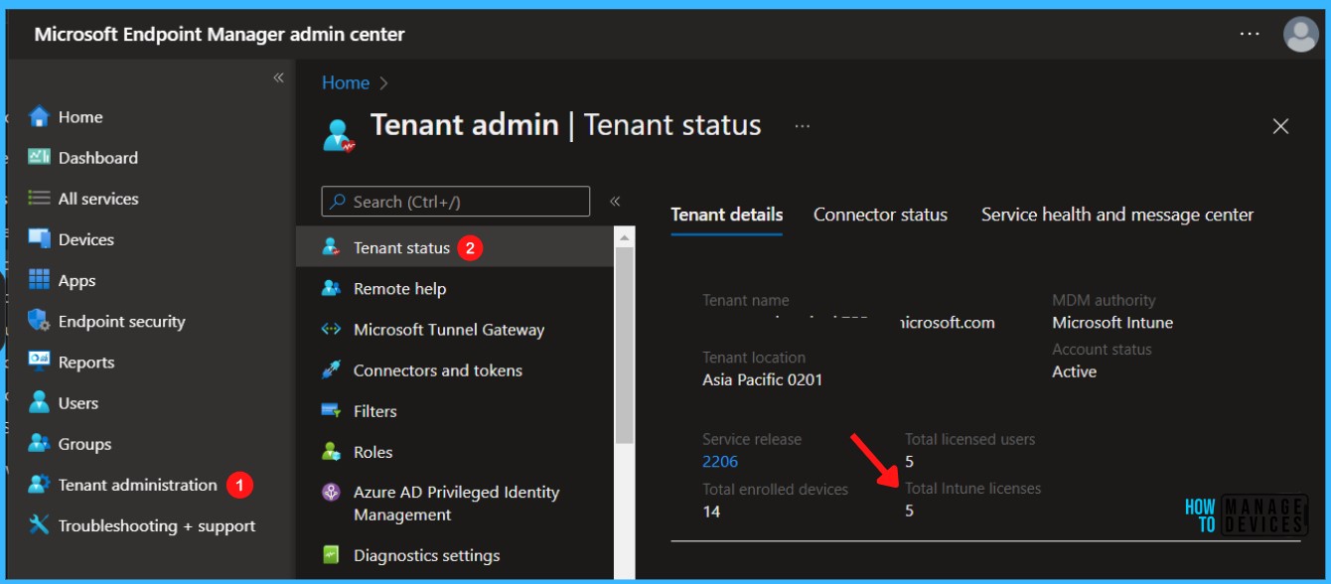Click the Active account status value

click(1074, 371)
